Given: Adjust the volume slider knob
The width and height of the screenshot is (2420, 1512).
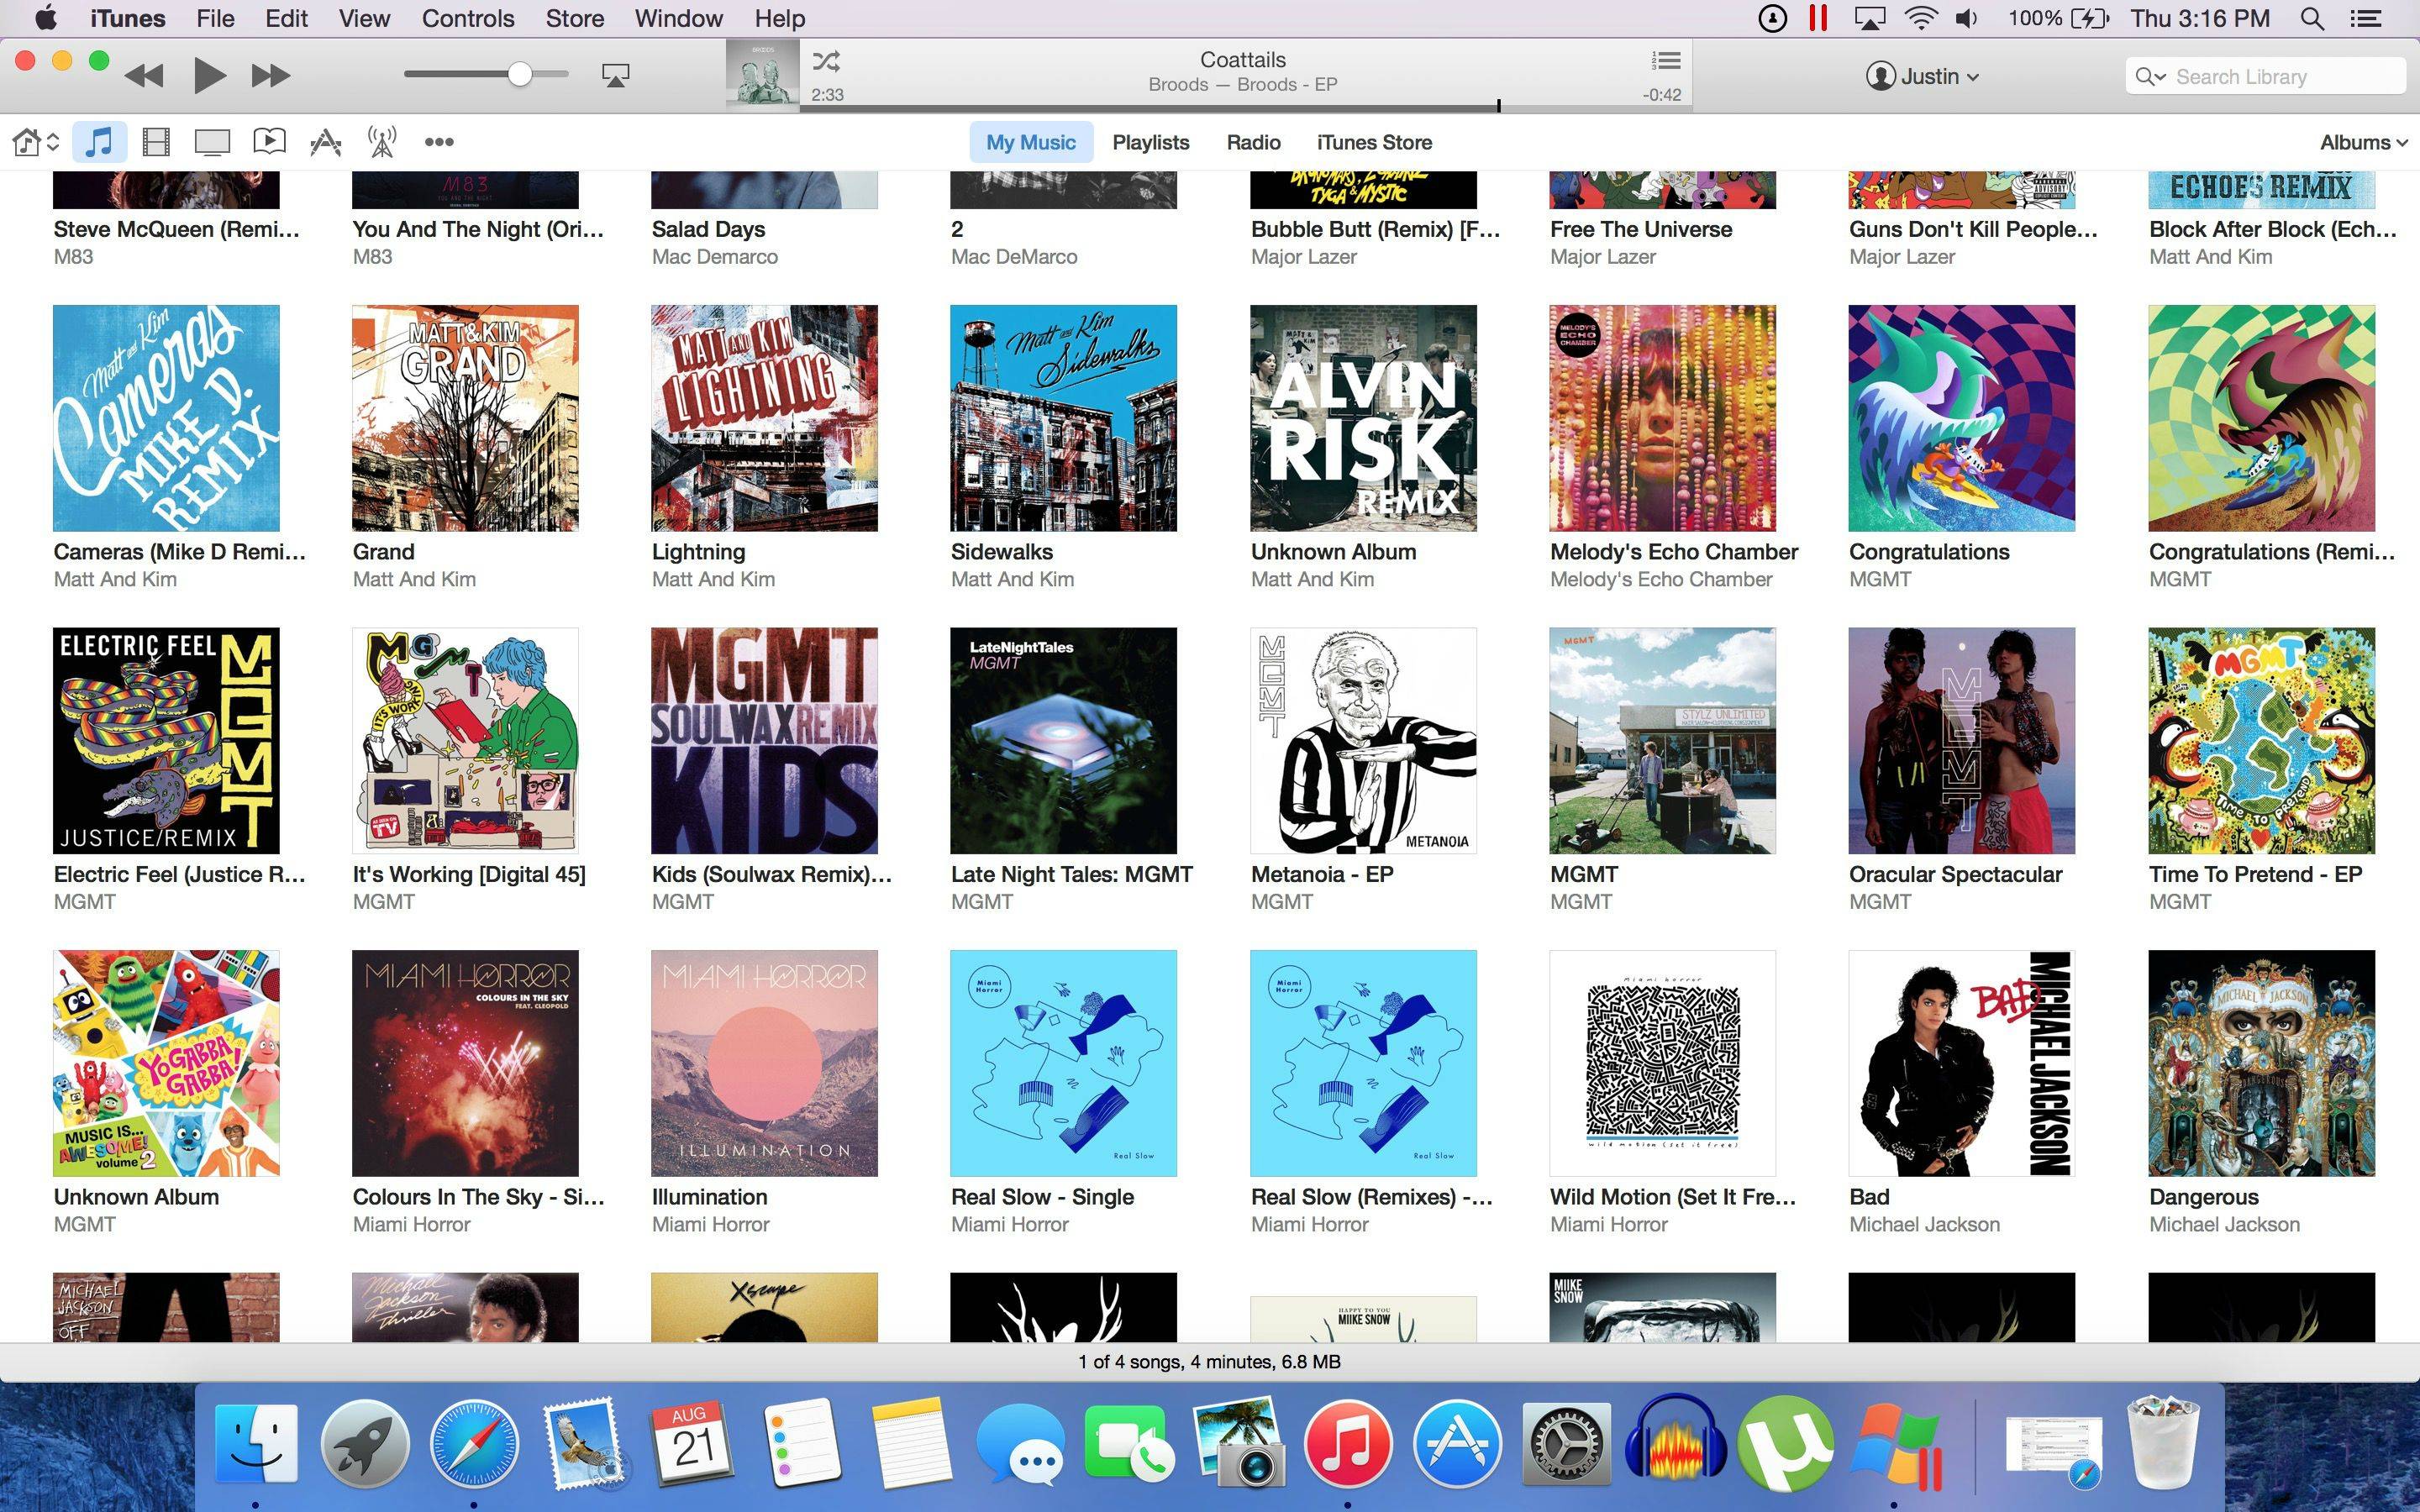Looking at the screenshot, I should 519,74.
